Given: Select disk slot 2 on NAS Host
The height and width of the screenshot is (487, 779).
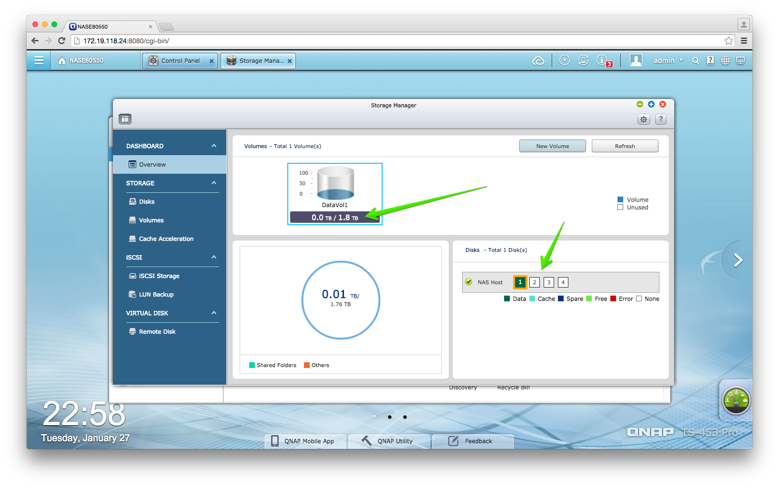Looking at the screenshot, I should point(535,282).
